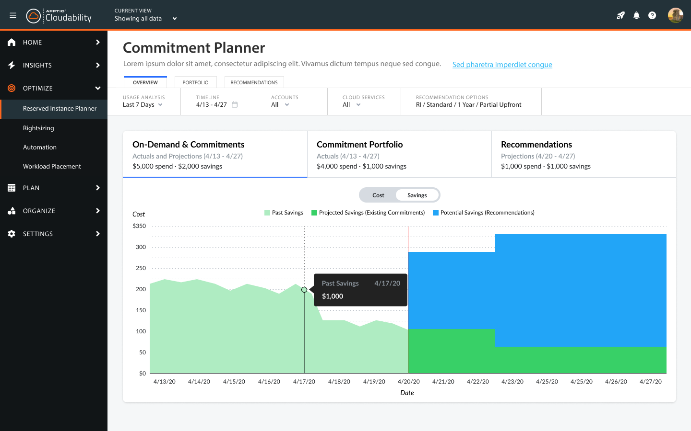Select the Commitment Portfolio summary card
This screenshot has width=691, height=431.
(x=399, y=155)
